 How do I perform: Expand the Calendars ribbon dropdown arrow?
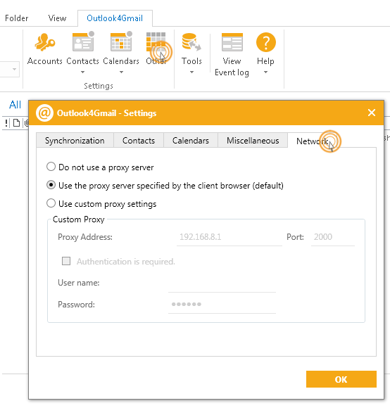[x=121, y=72]
